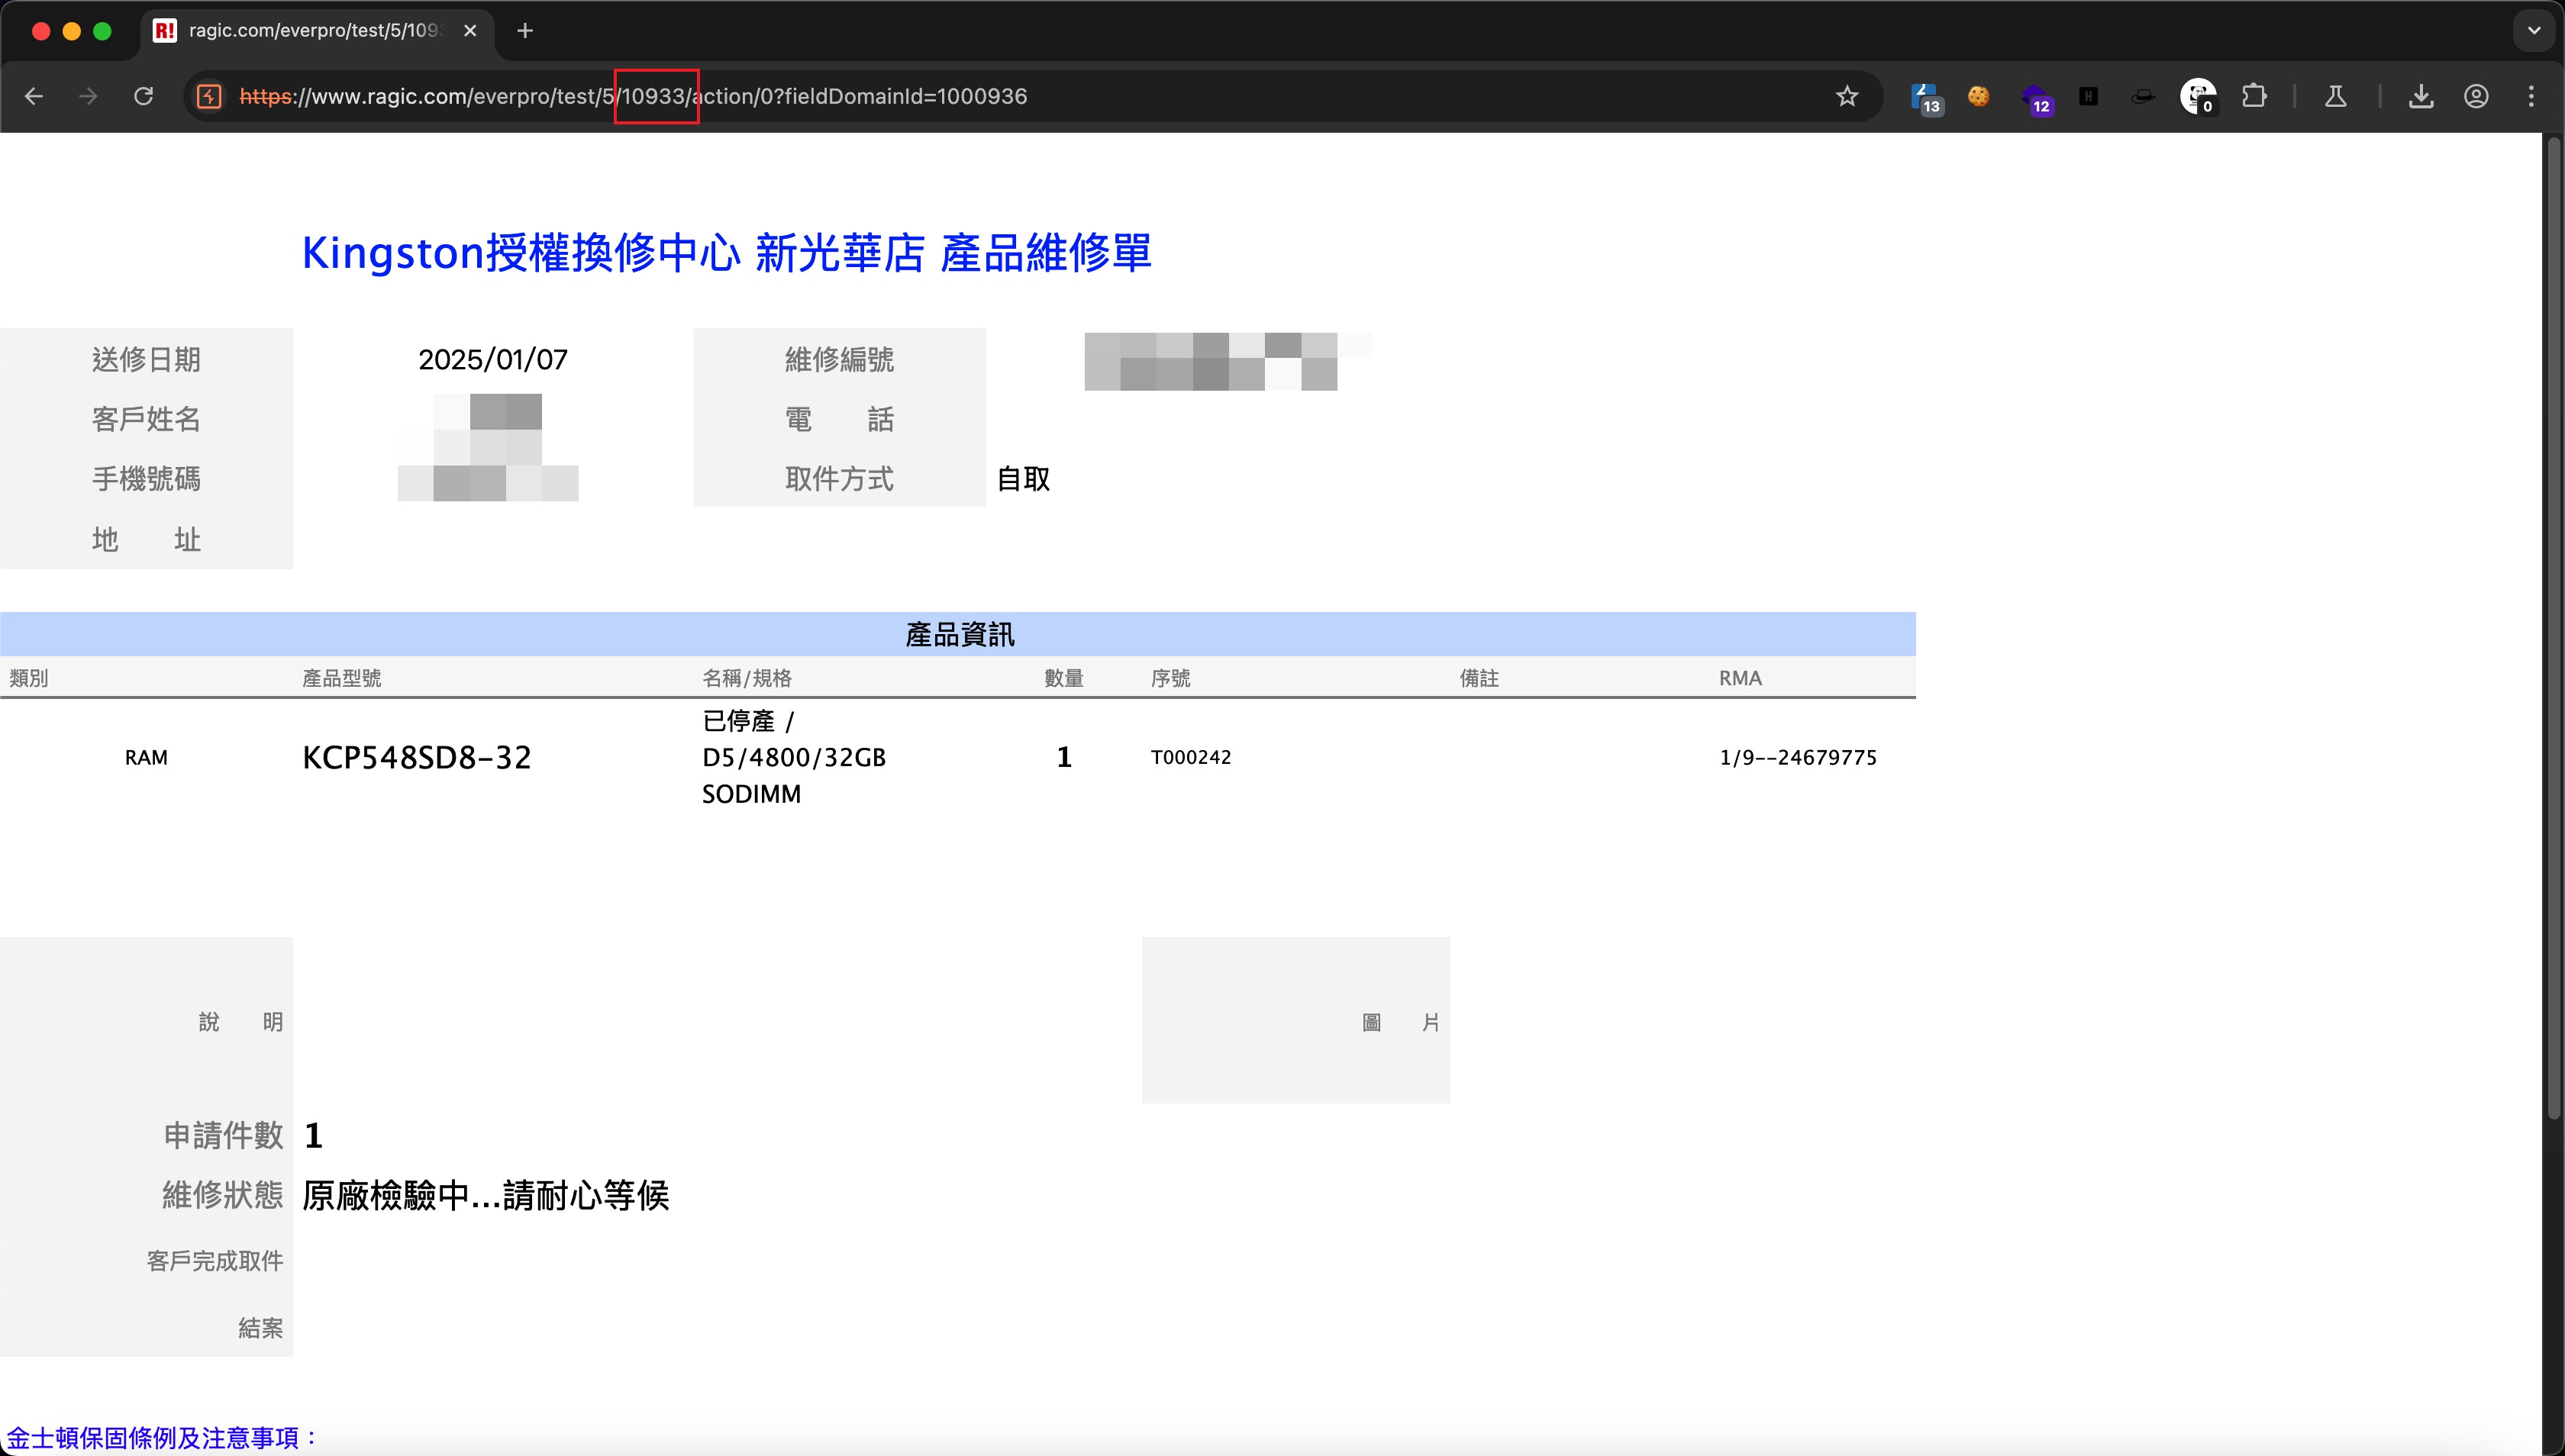Bookmark this page with the star icon
This screenshot has height=1456, width=2565.
click(1847, 96)
